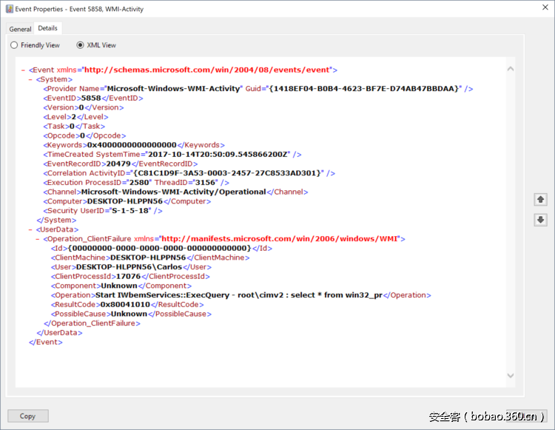Click the XML pane scroll-down arrow
The image size is (555, 430).
click(x=511, y=376)
